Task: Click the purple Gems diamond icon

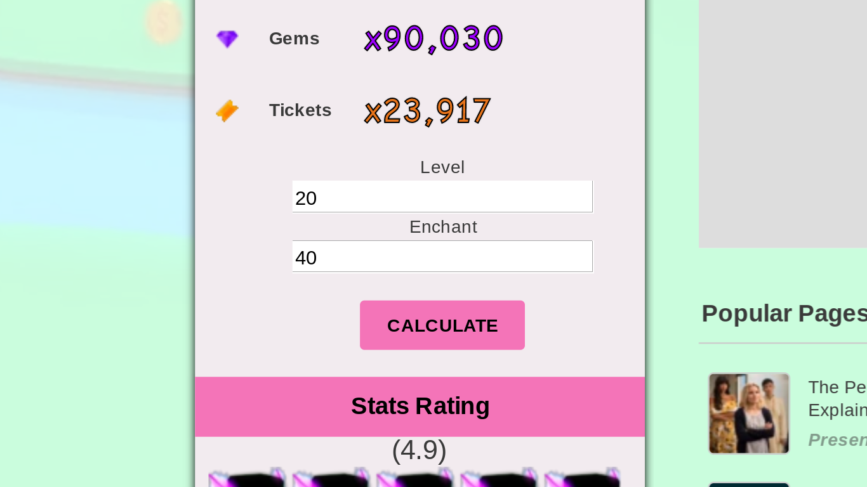Action: point(227,39)
